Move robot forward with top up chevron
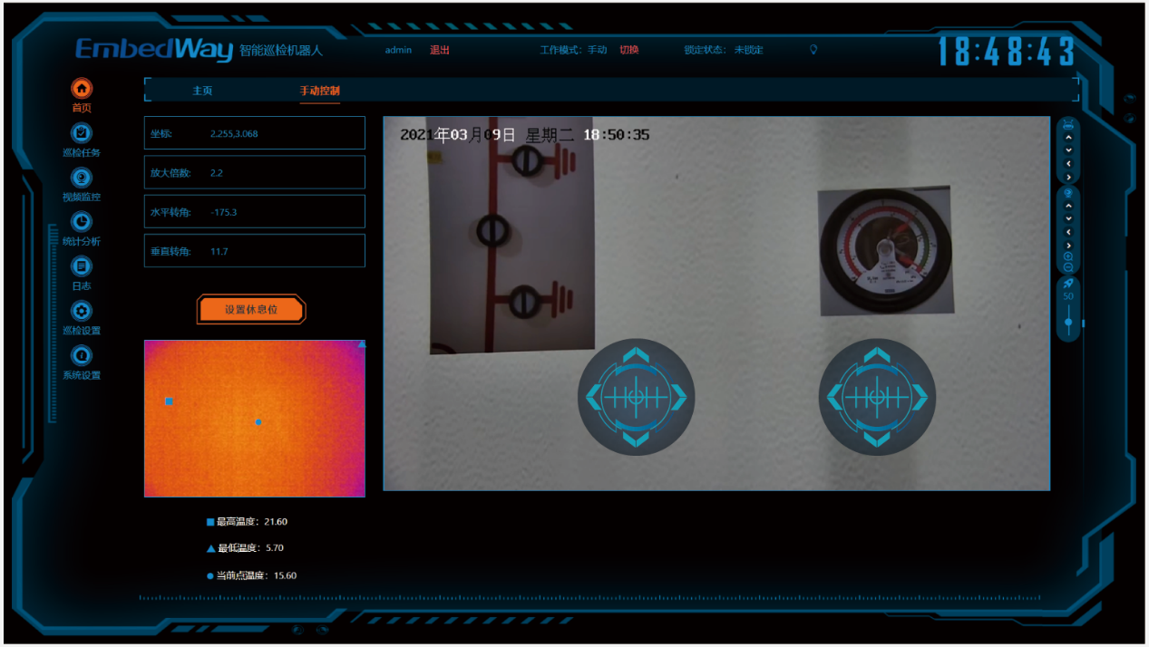Image resolution: width=1149 pixels, height=647 pixels. 1068,138
